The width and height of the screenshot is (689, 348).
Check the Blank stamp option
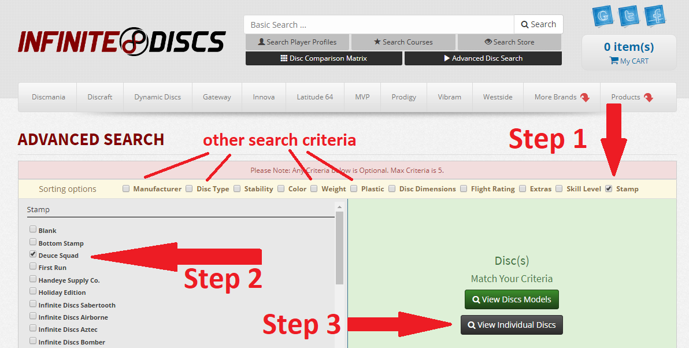(x=33, y=229)
